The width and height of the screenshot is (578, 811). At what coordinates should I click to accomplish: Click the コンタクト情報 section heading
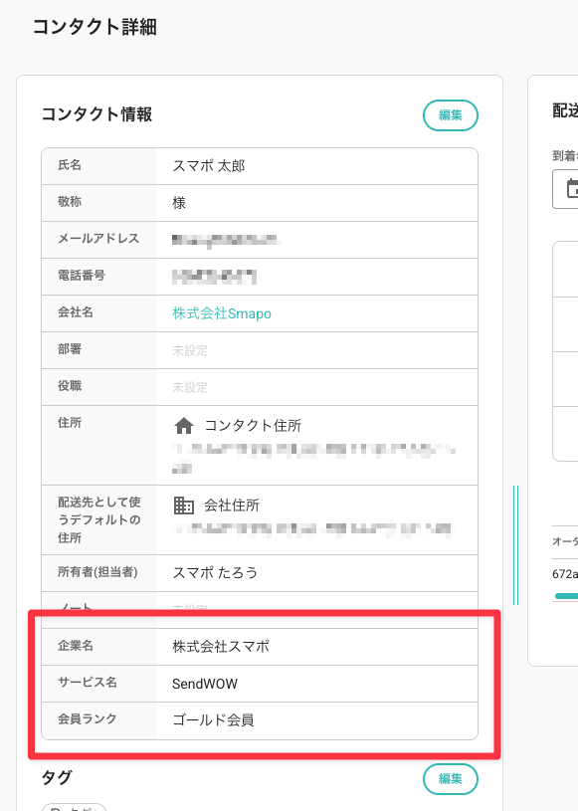(96, 114)
